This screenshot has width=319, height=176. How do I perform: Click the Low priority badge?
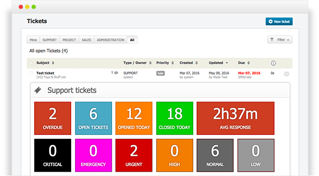(160, 73)
